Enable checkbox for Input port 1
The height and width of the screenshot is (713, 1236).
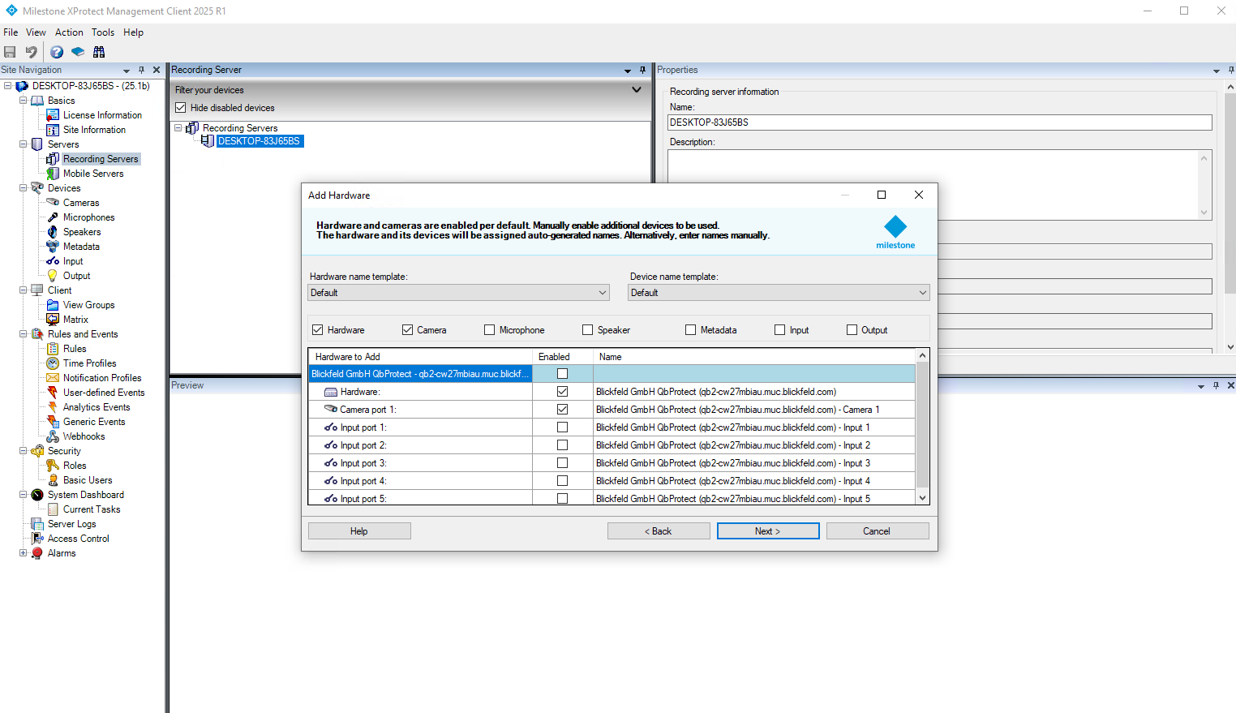click(562, 427)
